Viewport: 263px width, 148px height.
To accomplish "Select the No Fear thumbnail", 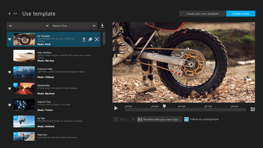I will tap(24, 122).
